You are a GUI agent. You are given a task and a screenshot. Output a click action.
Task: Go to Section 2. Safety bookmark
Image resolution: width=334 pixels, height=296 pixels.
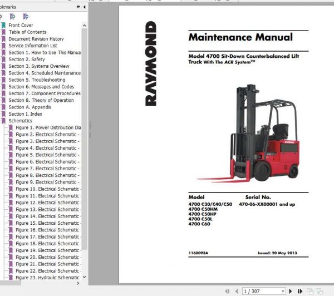pos(27,59)
